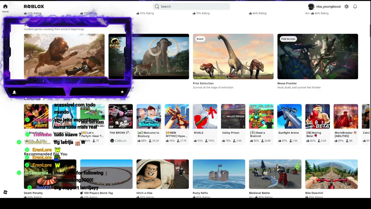371x209 pixels.
Task: Open the nba_youngbousi profile avatar
Action: [x=311, y=6]
